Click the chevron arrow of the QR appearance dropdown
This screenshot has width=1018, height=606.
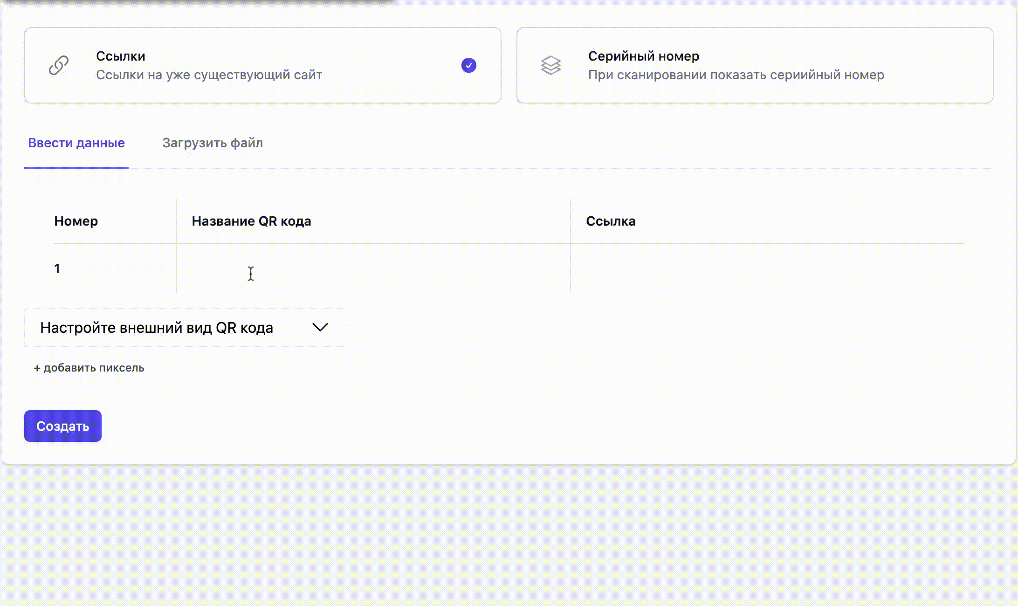[320, 327]
